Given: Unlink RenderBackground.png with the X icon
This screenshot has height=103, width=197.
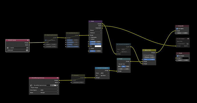Looking at the screenshot, I should 57,85.
